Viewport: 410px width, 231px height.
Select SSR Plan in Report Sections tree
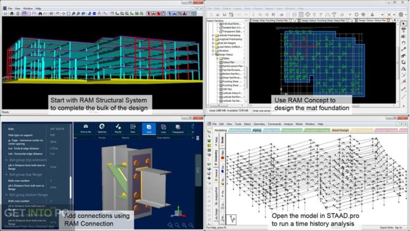pos(226,89)
